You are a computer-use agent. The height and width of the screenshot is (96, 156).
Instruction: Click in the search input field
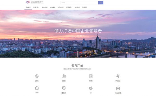coord(79,3)
